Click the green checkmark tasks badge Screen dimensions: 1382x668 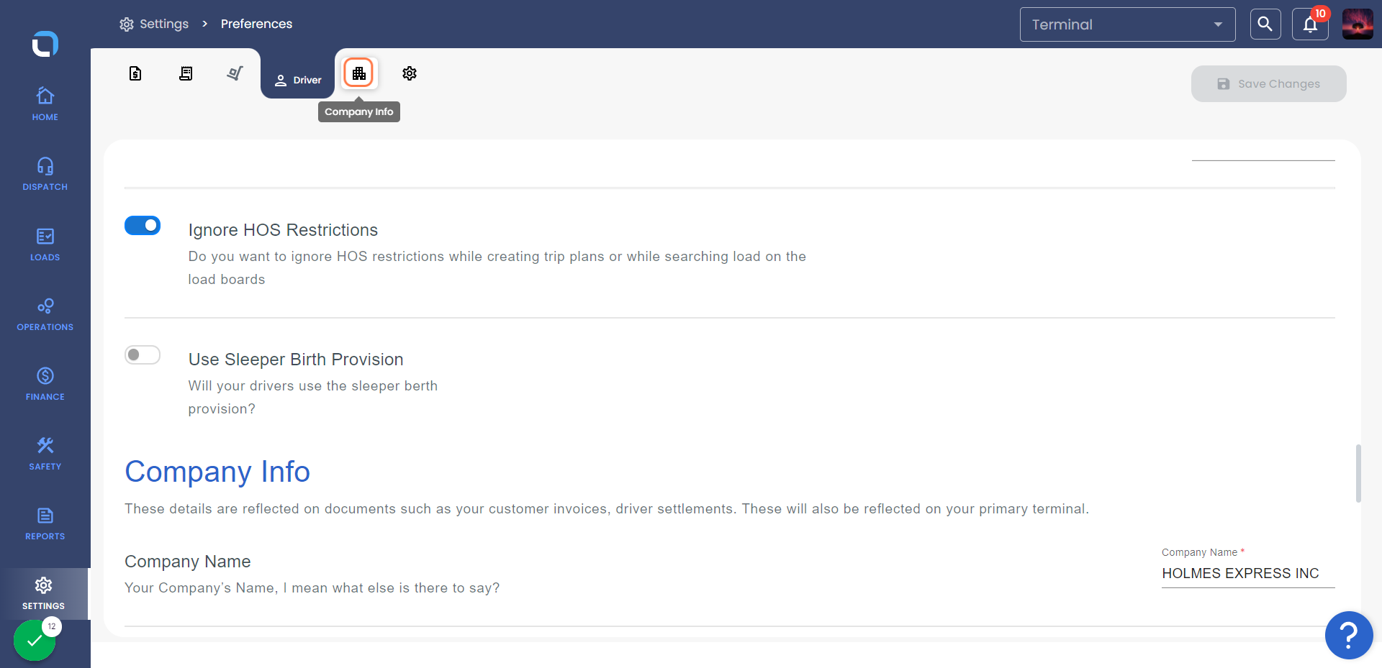[35, 640]
